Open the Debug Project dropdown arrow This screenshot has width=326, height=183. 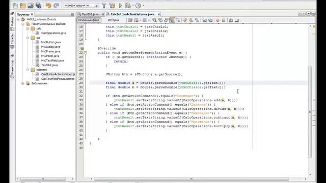[x=133, y=6]
